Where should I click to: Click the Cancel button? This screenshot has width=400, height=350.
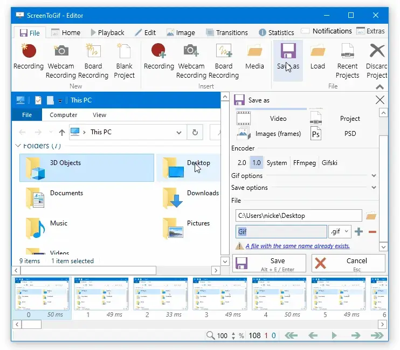(348, 264)
